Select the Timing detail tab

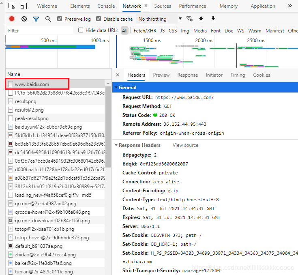[x=238, y=75]
